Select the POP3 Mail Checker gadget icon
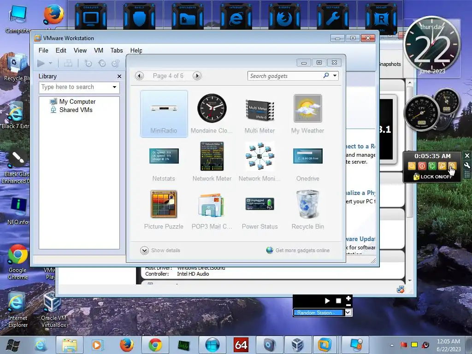472x354 pixels. [x=211, y=205]
